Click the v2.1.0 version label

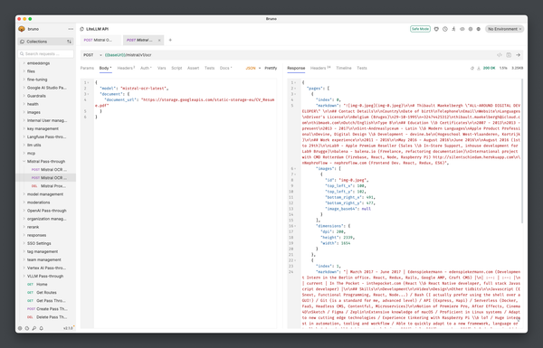[x=68, y=328]
